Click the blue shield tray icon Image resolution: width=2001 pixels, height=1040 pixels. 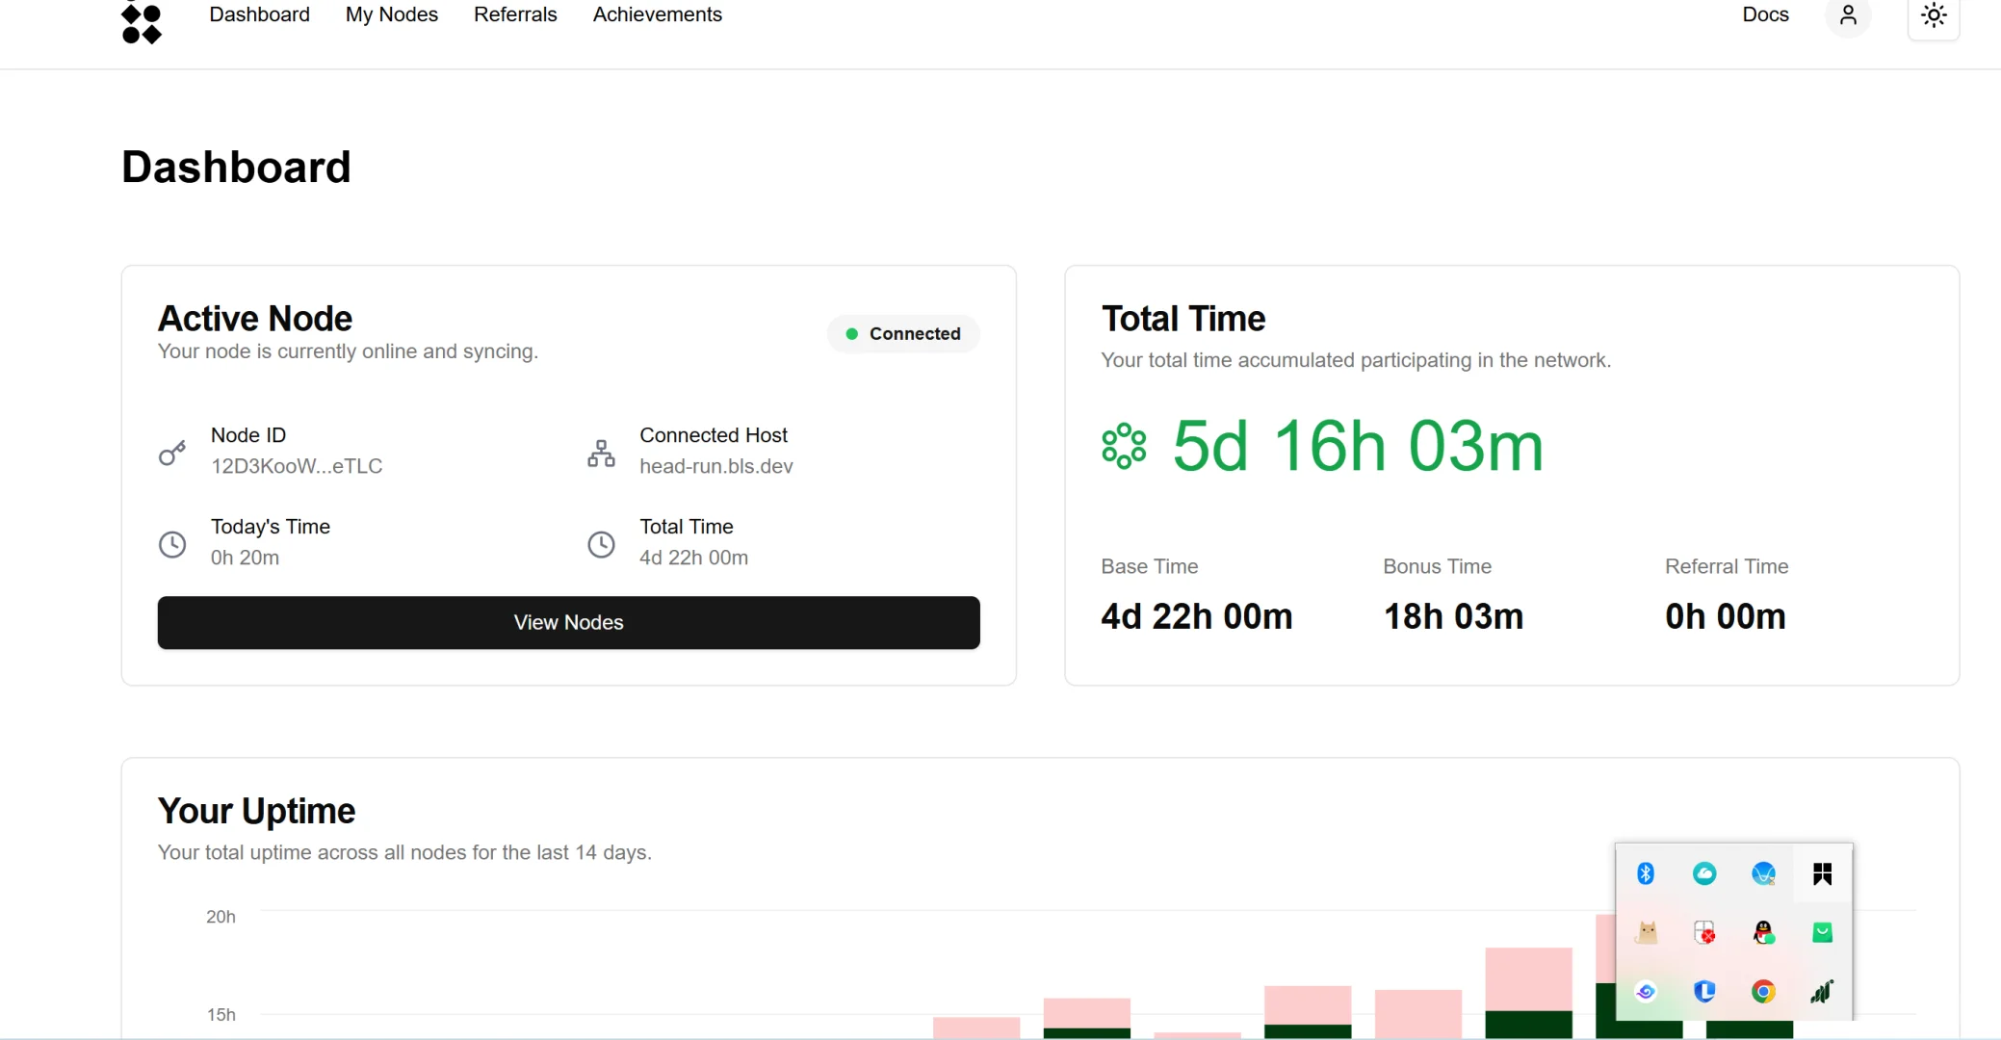coord(1703,991)
